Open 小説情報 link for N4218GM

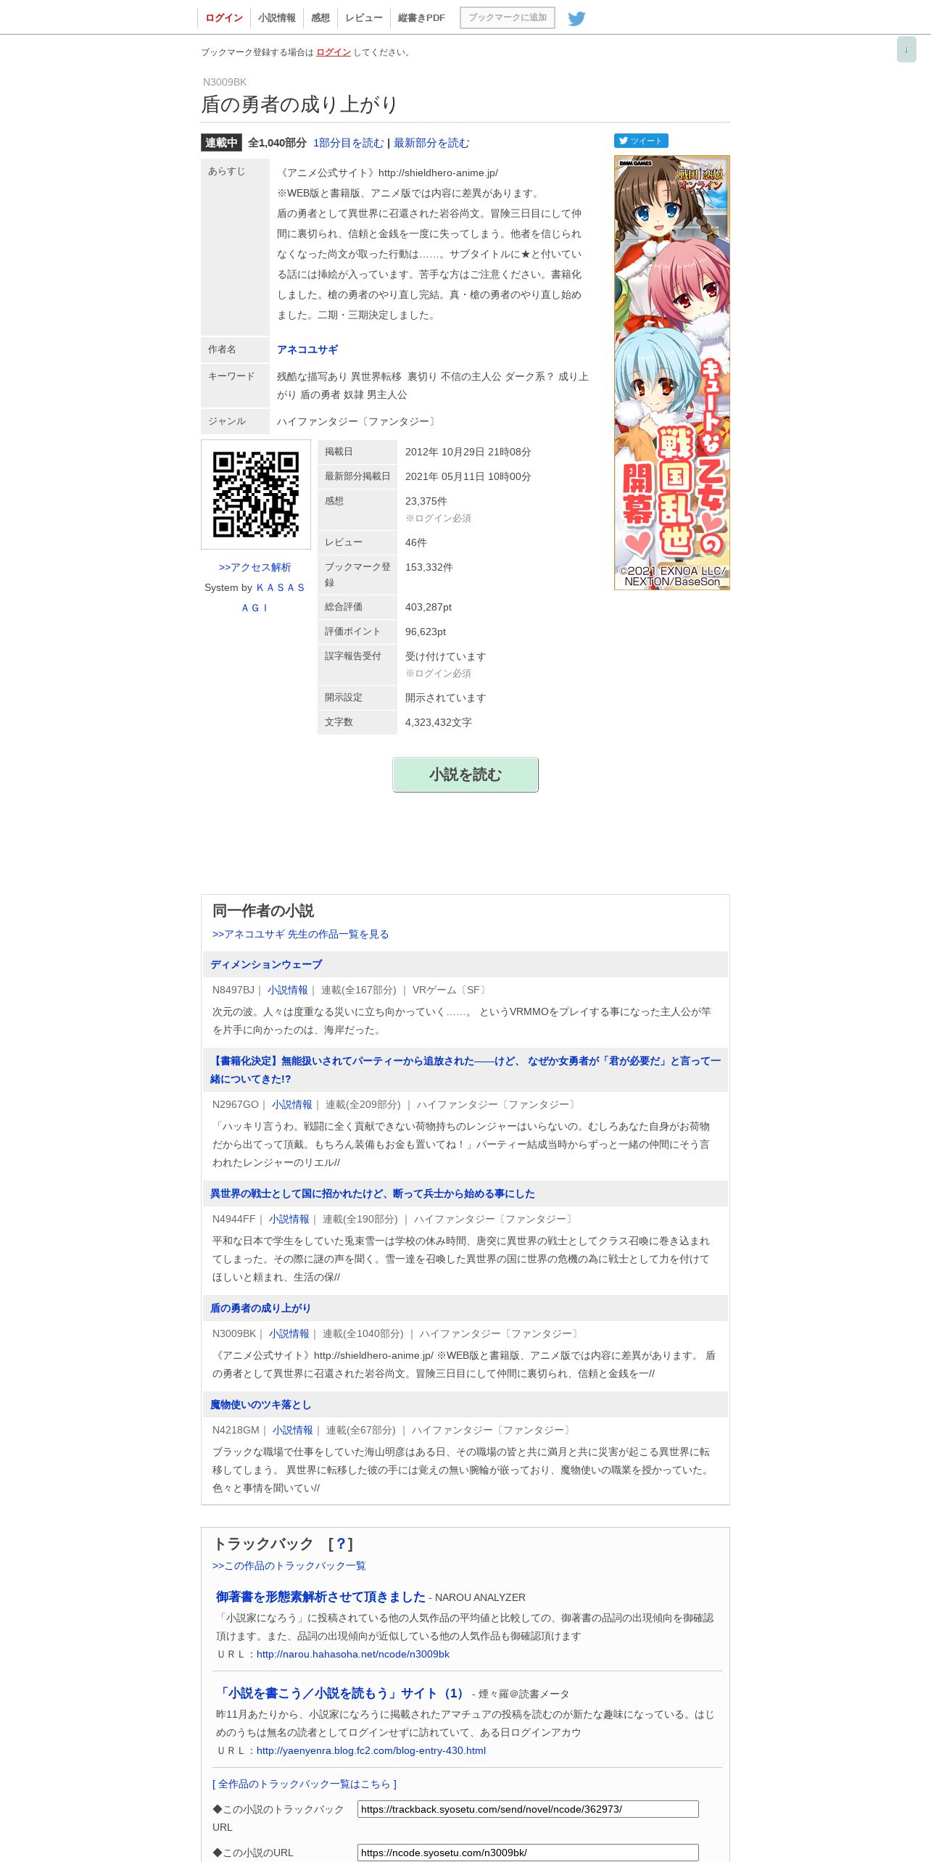pyautogui.click(x=292, y=1430)
